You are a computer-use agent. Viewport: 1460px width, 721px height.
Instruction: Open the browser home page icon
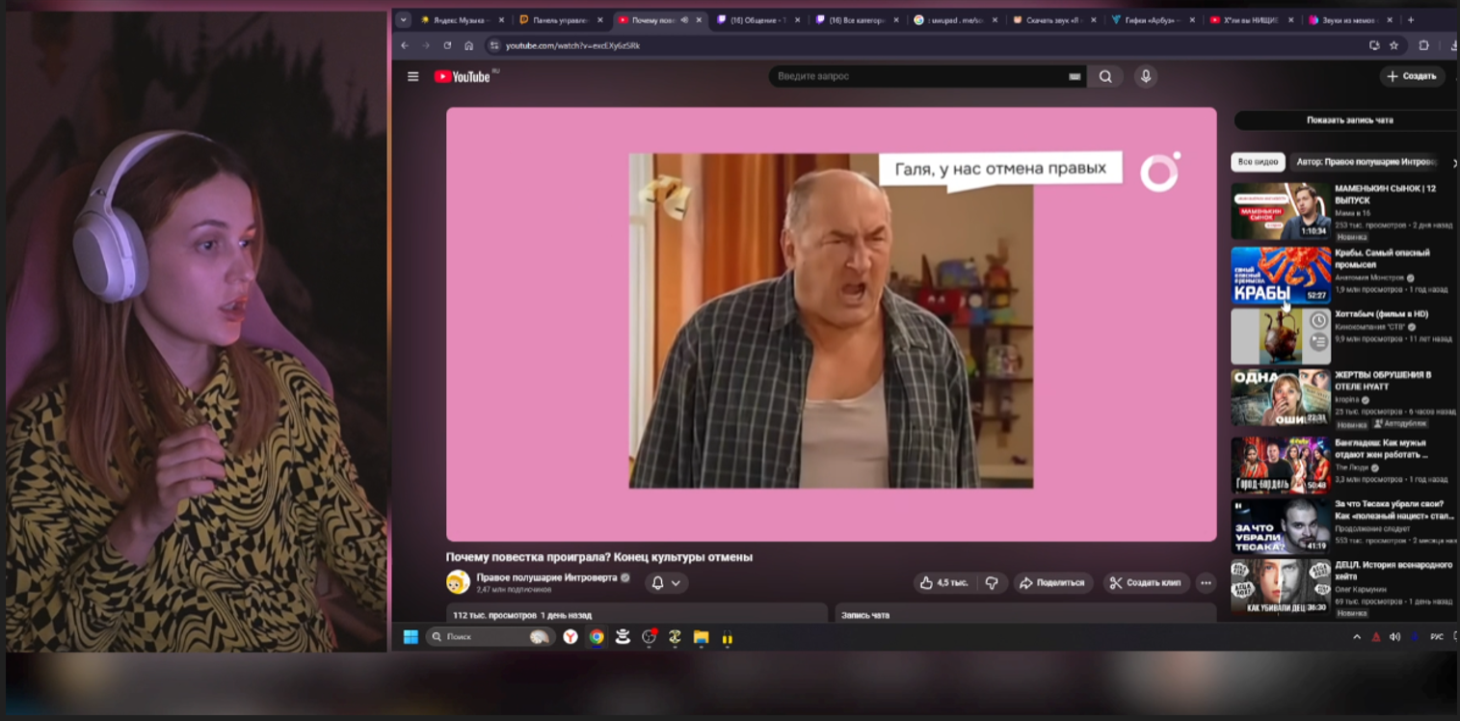pos(468,45)
